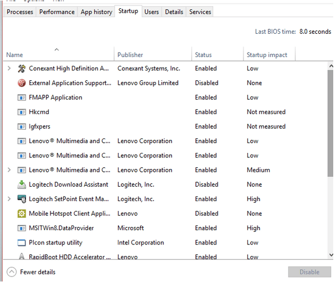Click the RapidBoot HDD Accelerator icon

pos(22,257)
